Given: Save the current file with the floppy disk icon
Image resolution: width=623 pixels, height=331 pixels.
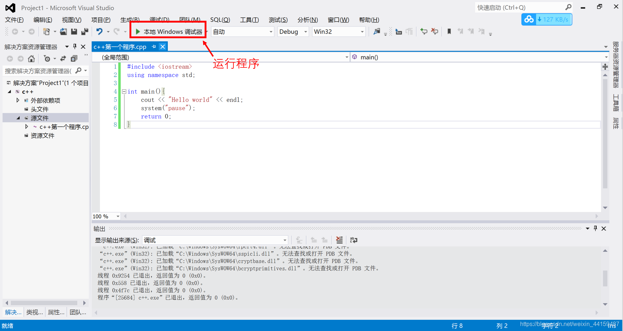Looking at the screenshot, I should tap(74, 32).
